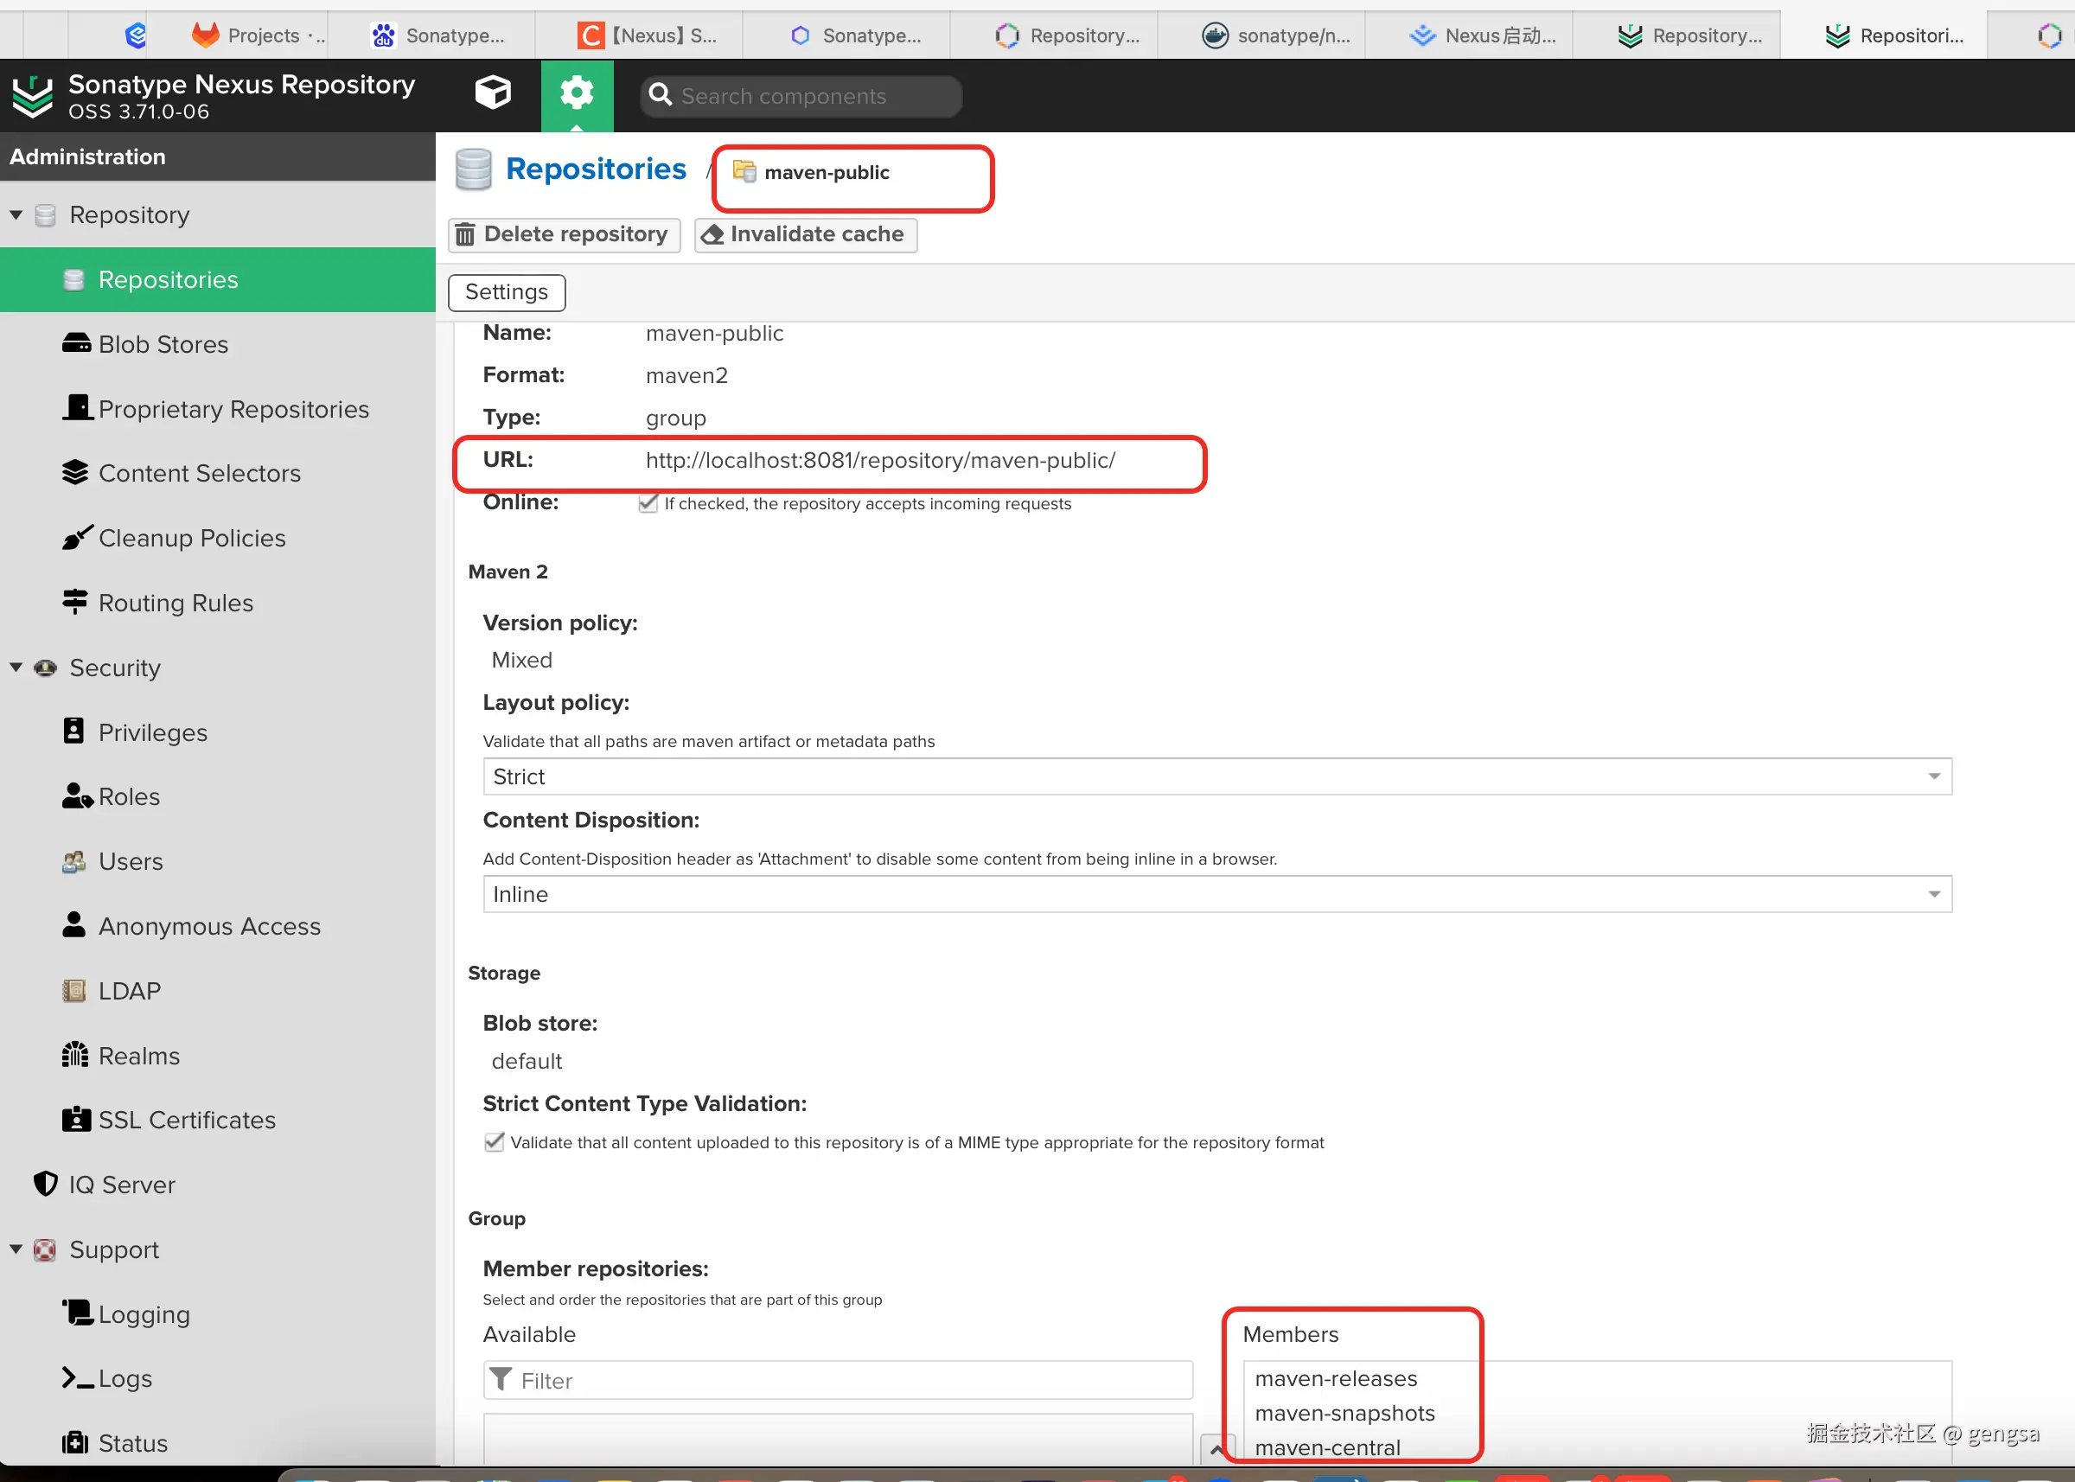Toggle the Strict Content Type Validation checkbox
This screenshot has width=2075, height=1482.
(494, 1142)
